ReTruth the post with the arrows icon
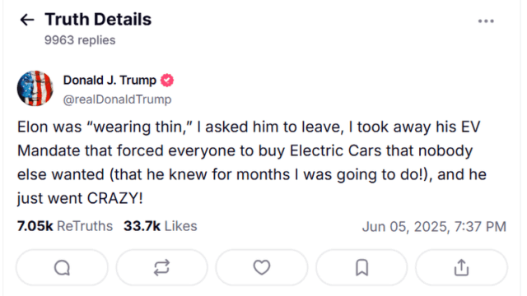Image resolution: width=527 pixels, height=296 pixels. click(161, 268)
